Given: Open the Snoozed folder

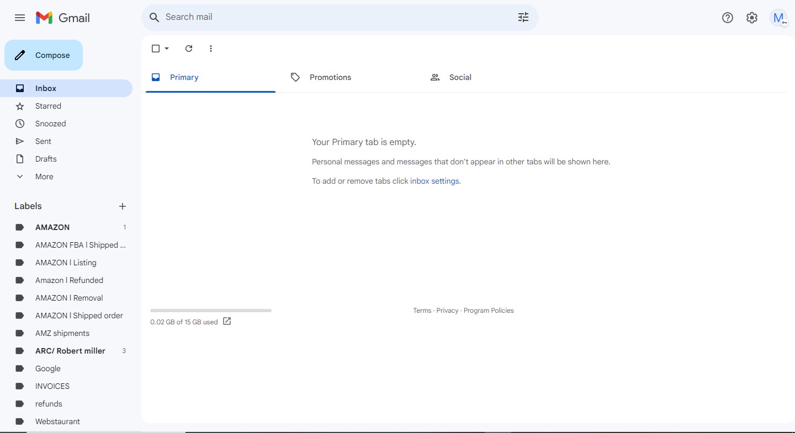Looking at the screenshot, I should (66, 124).
